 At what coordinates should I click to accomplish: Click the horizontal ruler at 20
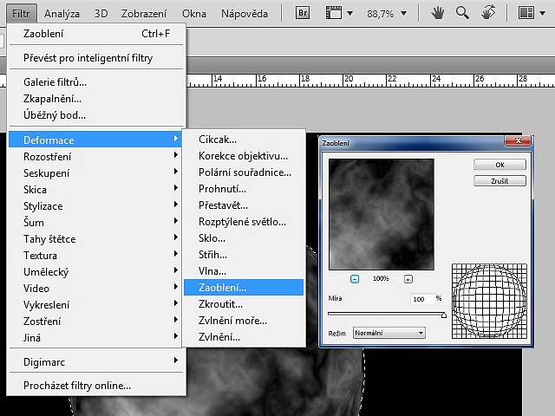(349, 79)
